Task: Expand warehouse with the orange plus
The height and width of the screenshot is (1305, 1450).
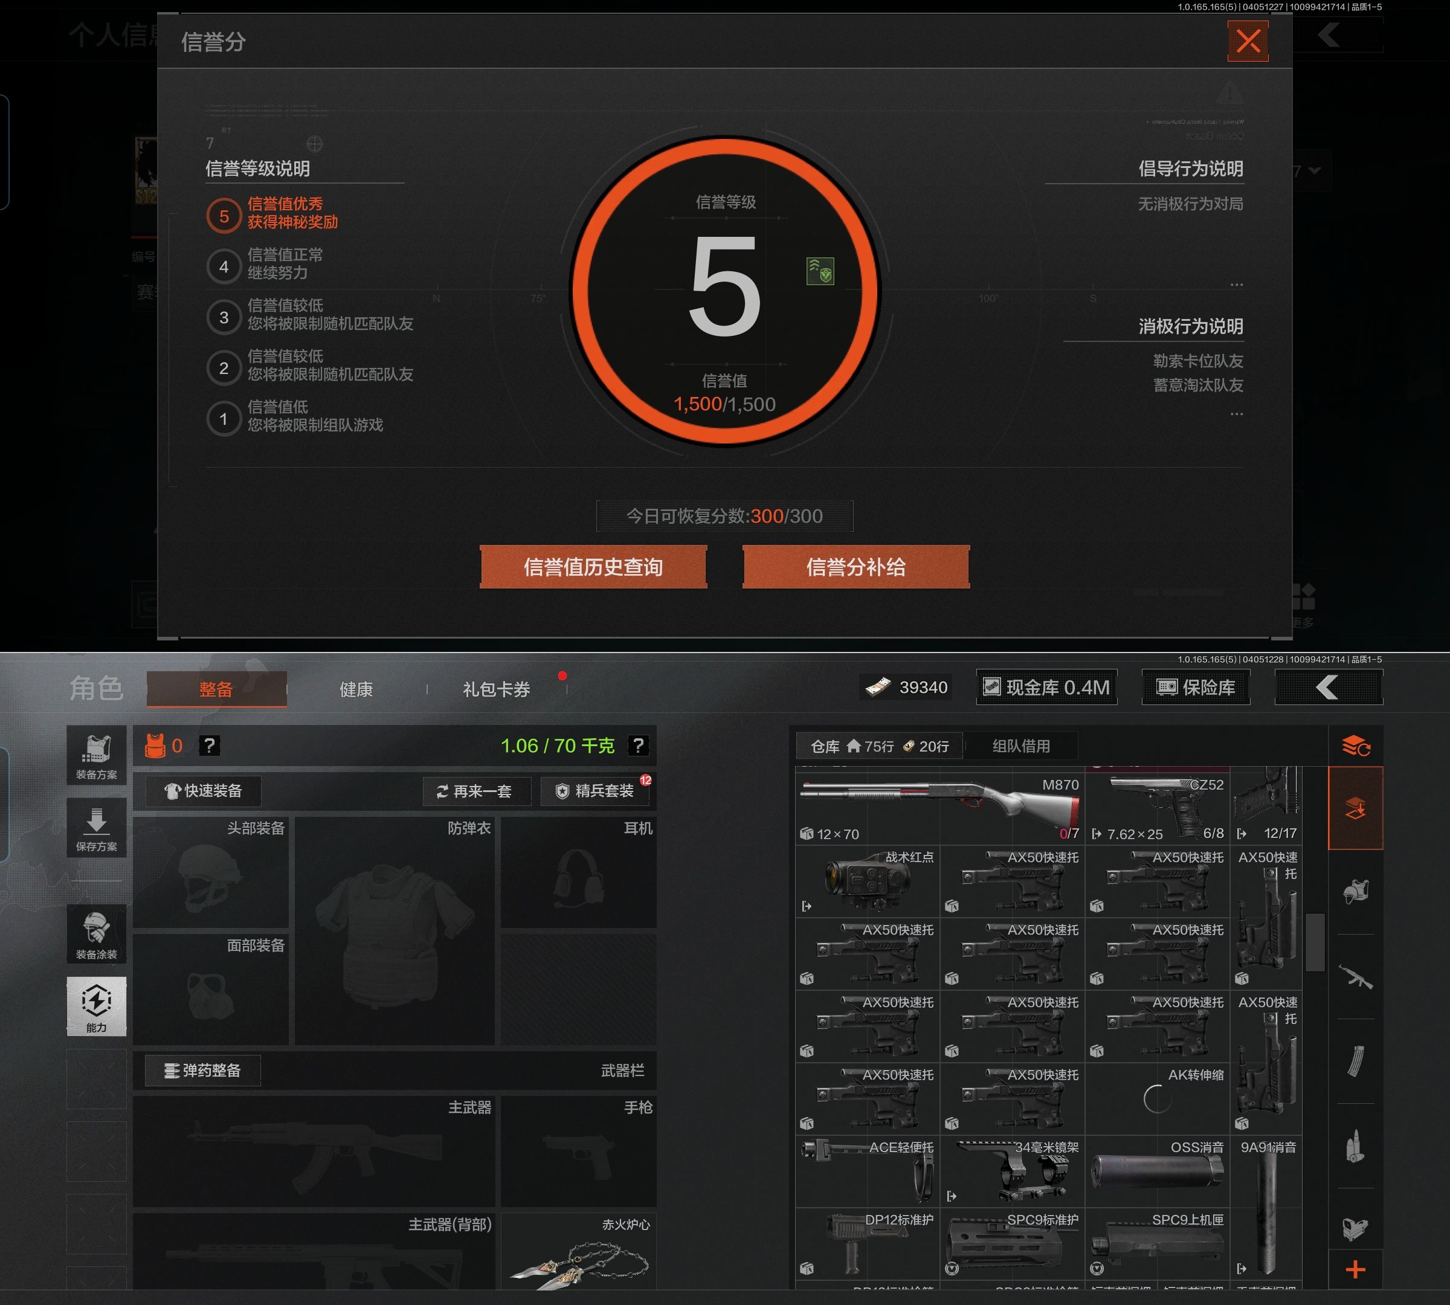Action: pos(1355,1270)
